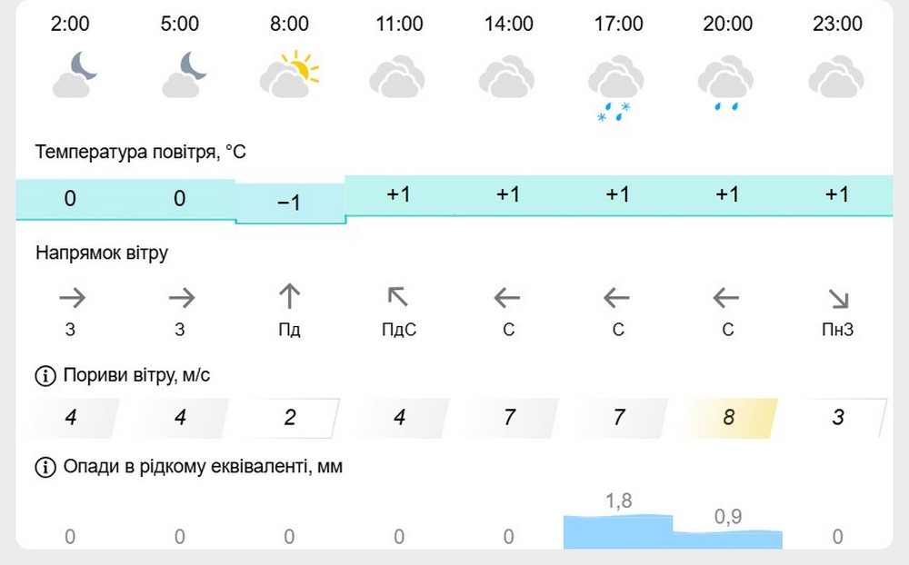Click the wind gust value 7 at 14:00

coord(509,418)
